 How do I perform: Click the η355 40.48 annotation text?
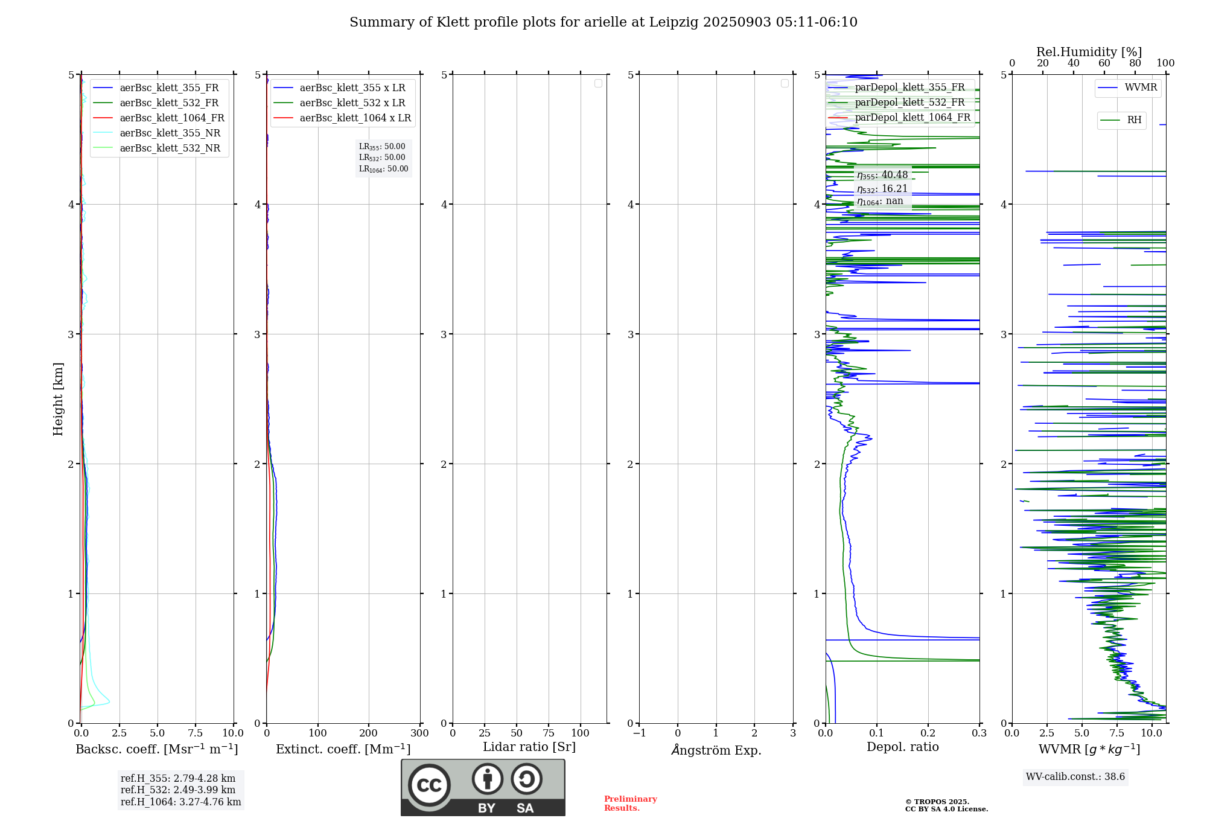click(x=882, y=175)
